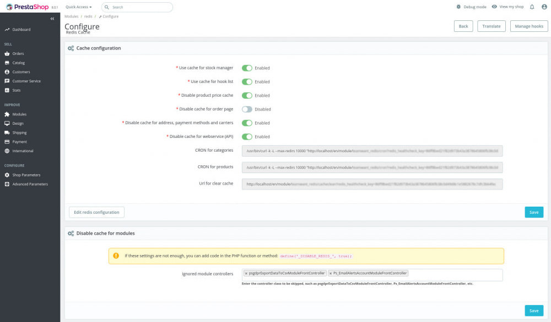Click the Manage hooks button
Image resolution: width=551 pixels, height=322 pixels.
pyautogui.click(x=529, y=26)
